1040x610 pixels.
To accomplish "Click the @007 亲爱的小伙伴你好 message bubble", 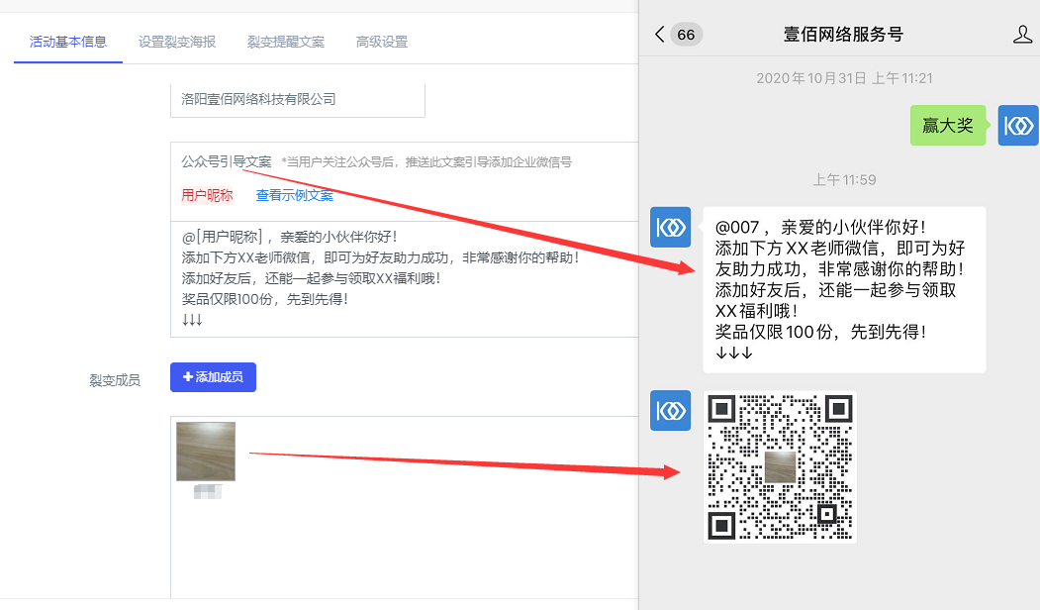I will [x=844, y=290].
